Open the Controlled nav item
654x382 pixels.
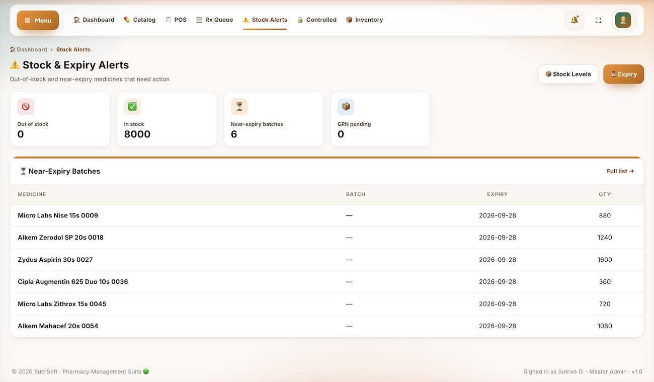tap(316, 20)
